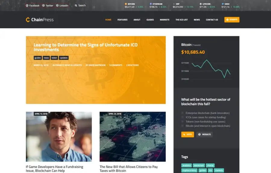
Task: Click the orange Donate button
Action: coord(232,20)
